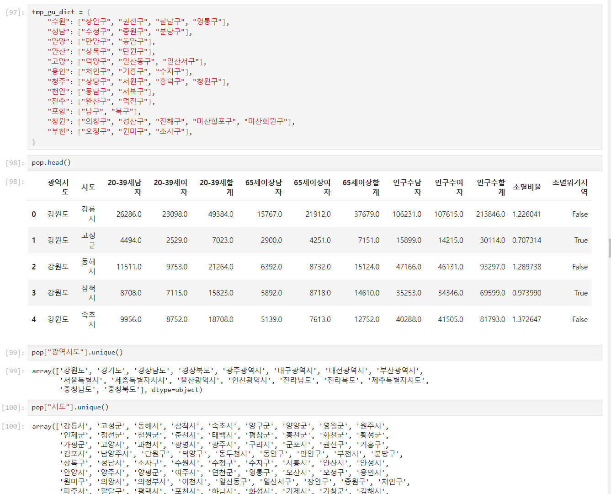Click the 20-39세여자 column header
This screenshot has height=494, width=611.
(x=170, y=187)
